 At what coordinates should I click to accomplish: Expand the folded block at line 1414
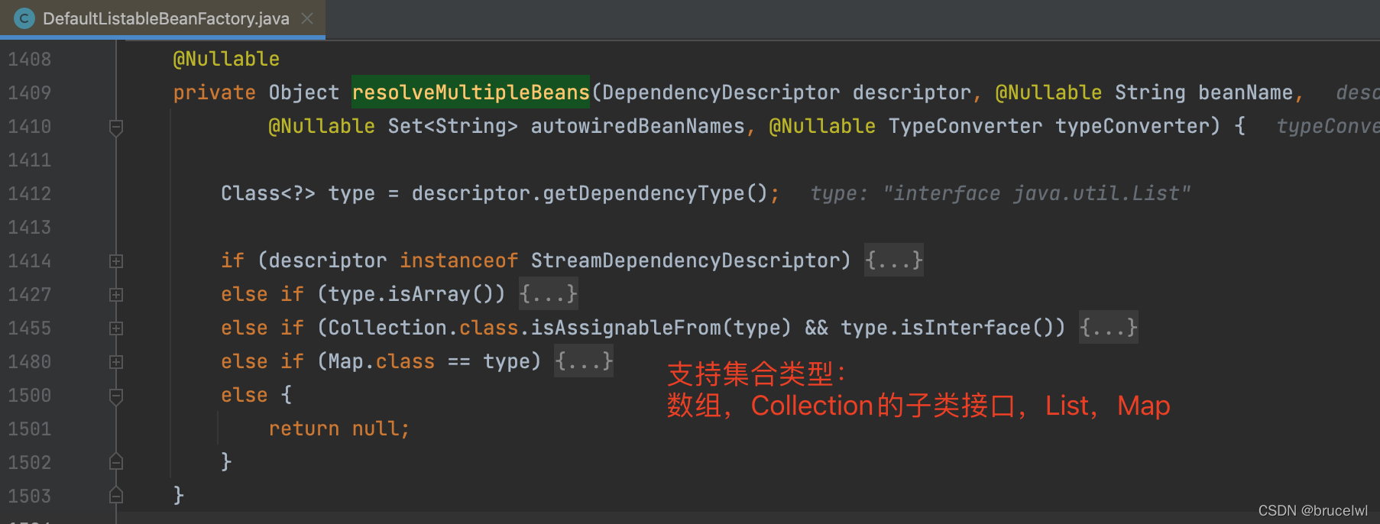point(116,261)
